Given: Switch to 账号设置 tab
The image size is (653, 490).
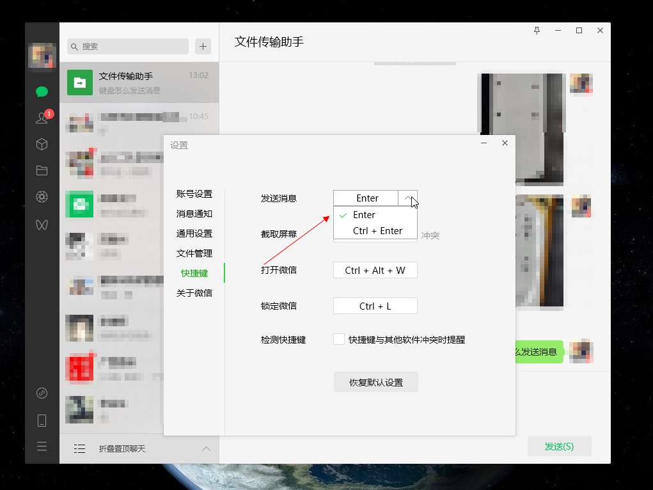Looking at the screenshot, I should [x=194, y=194].
